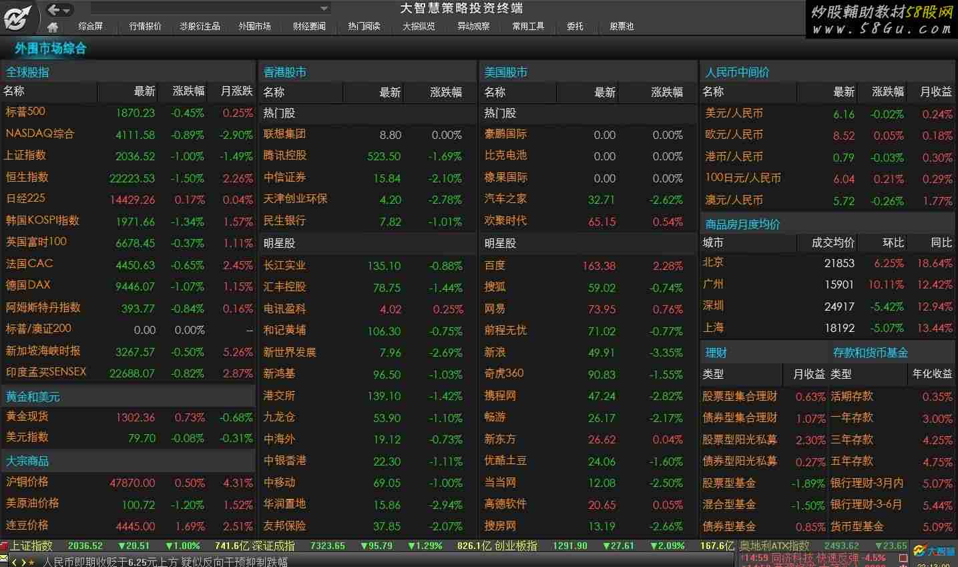The image size is (958, 567).
Task: Click the 深证成指 status bar entry
Action: pyautogui.click(x=272, y=546)
